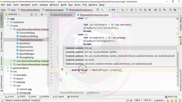Expand the layout folder
Screen dimensions: 182x102
tap(11, 78)
